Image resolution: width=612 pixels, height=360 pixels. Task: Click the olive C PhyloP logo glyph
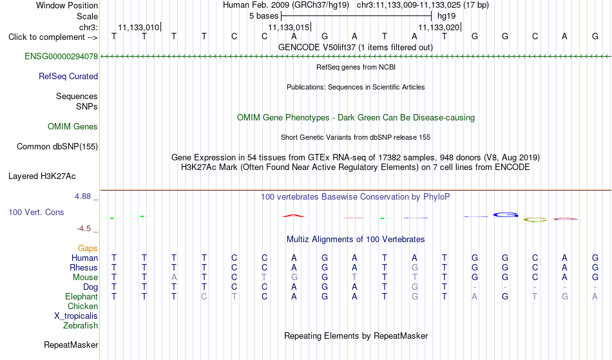pos(535,220)
